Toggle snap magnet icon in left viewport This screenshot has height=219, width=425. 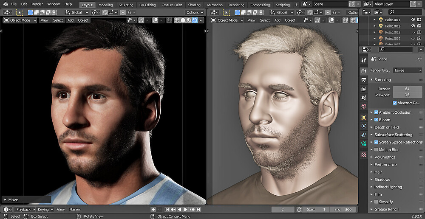coord(105,12)
